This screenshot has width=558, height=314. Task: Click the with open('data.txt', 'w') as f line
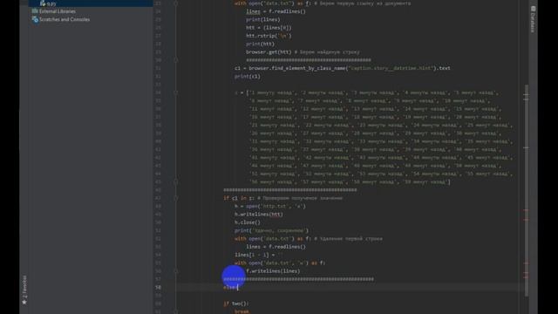click(x=280, y=263)
